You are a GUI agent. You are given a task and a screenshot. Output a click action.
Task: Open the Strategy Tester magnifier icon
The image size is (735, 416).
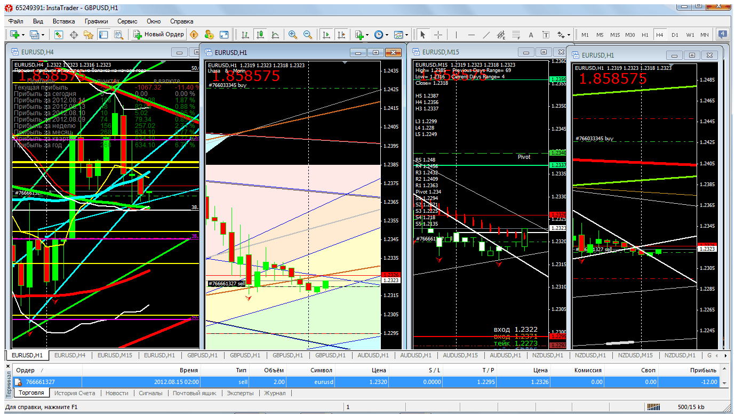coord(118,35)
